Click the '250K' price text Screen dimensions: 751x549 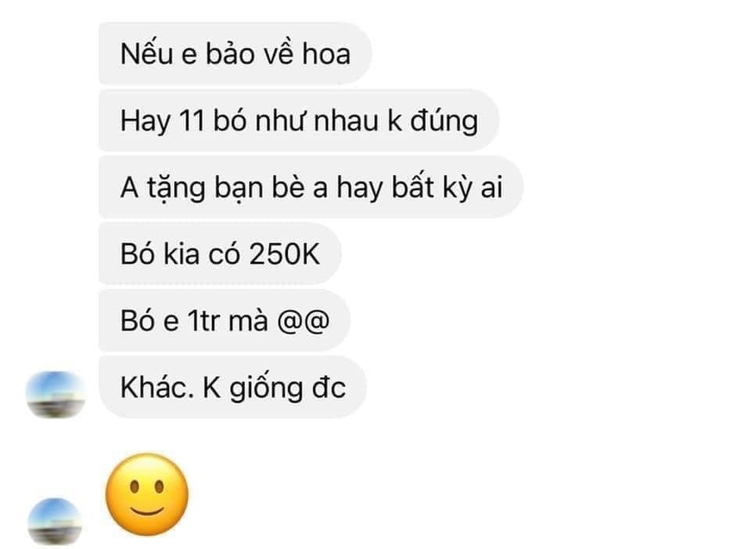[284, 254]
